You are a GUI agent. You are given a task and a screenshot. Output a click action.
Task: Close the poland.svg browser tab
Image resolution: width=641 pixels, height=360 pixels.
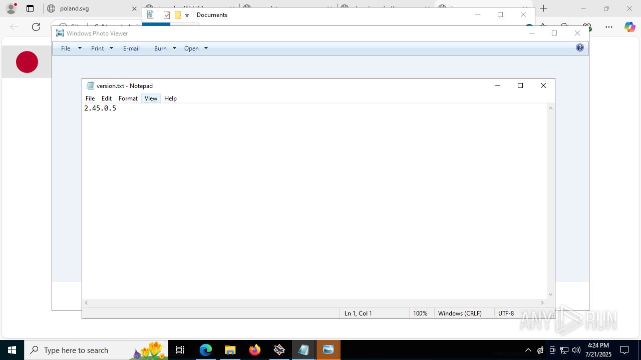(134, 8)
